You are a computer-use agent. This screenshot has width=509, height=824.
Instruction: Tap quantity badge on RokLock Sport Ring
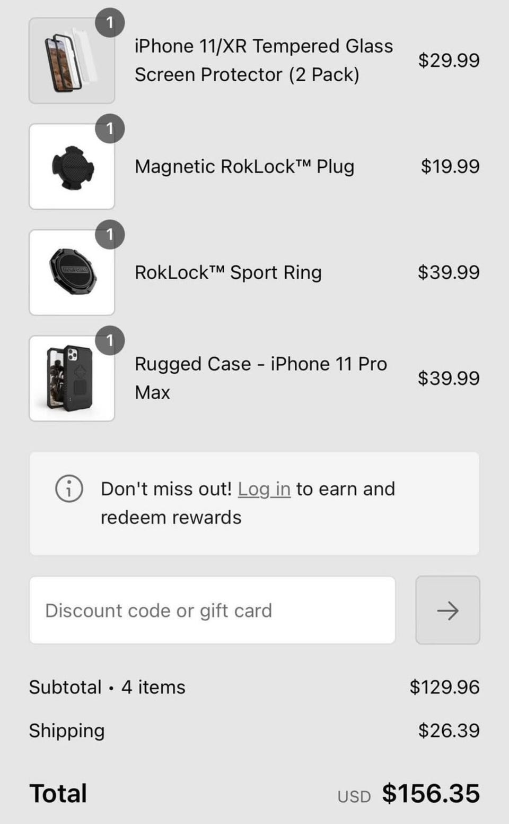110,234
